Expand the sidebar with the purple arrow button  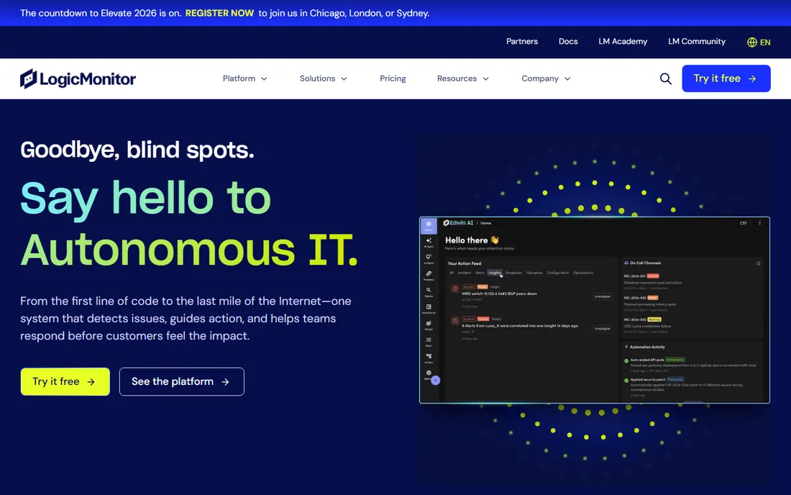[435, 381]
